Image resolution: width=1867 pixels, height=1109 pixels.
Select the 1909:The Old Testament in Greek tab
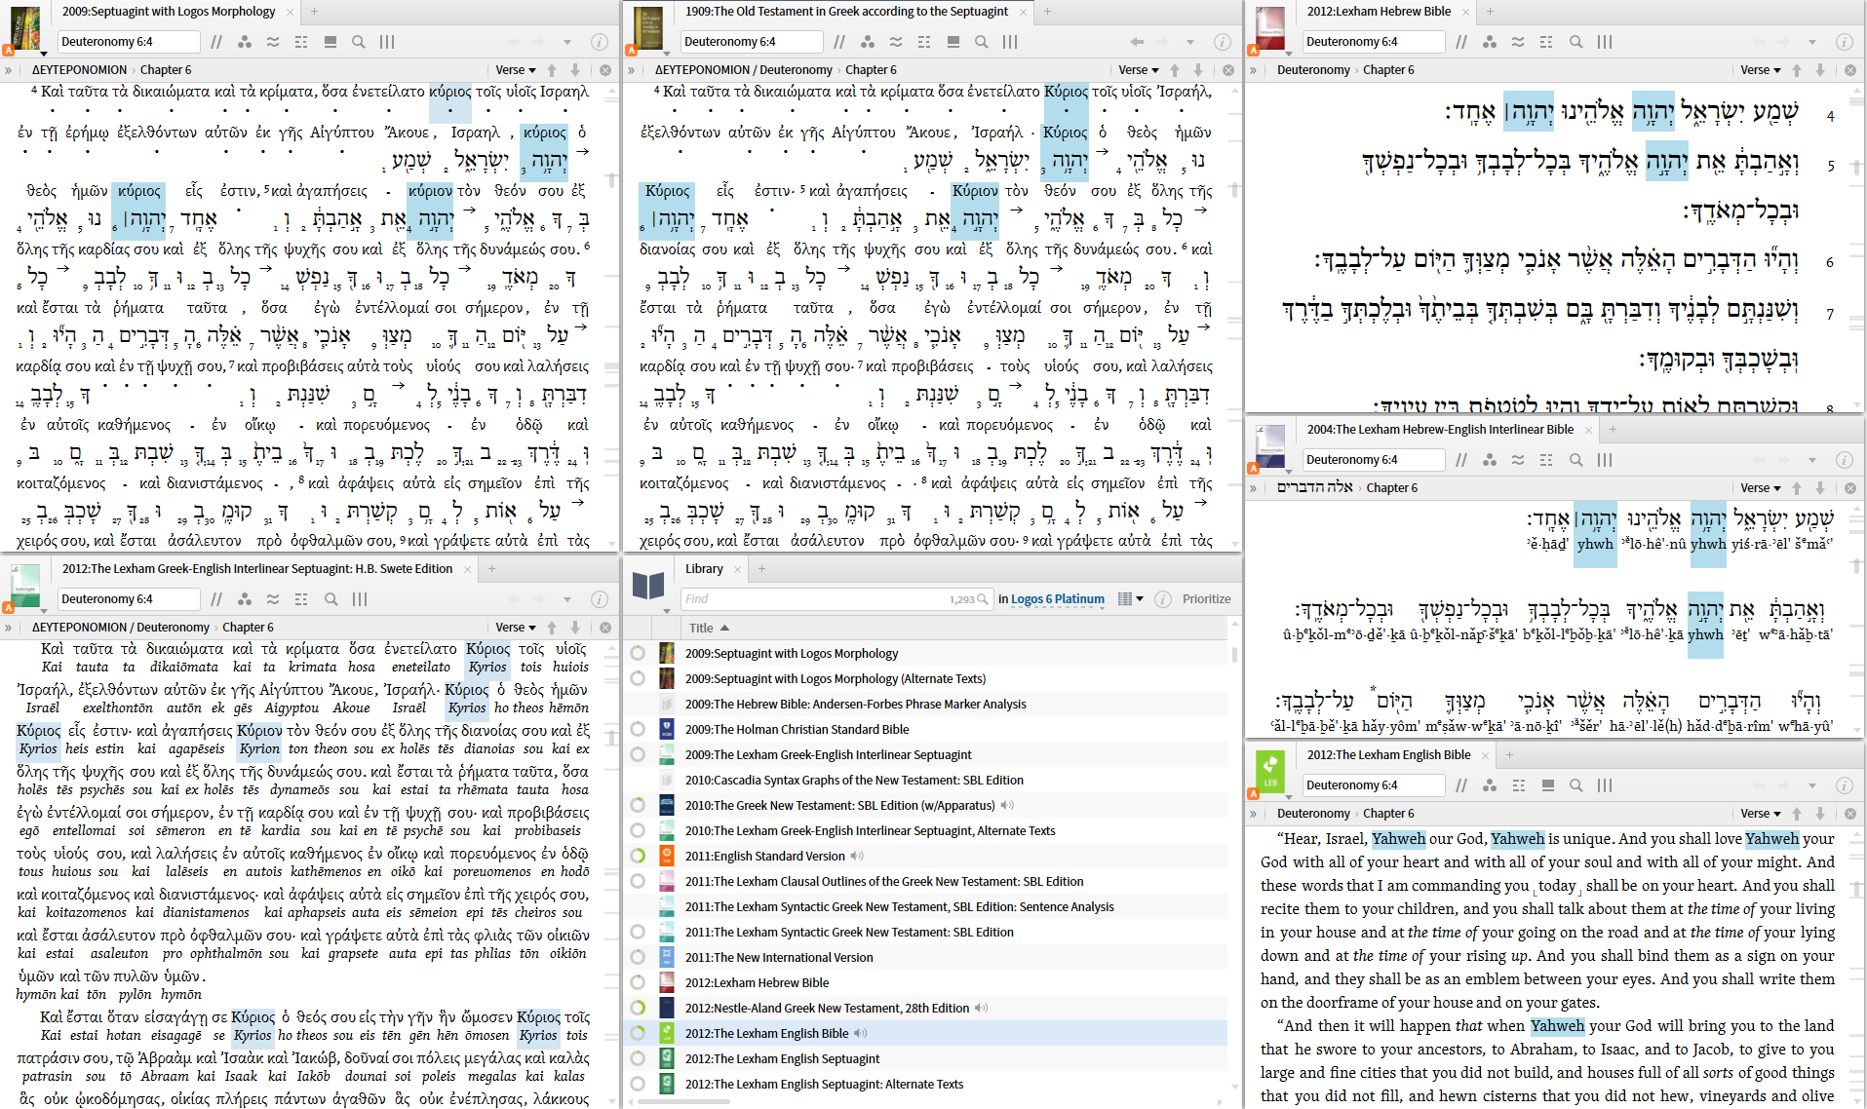tap(846, 12)
